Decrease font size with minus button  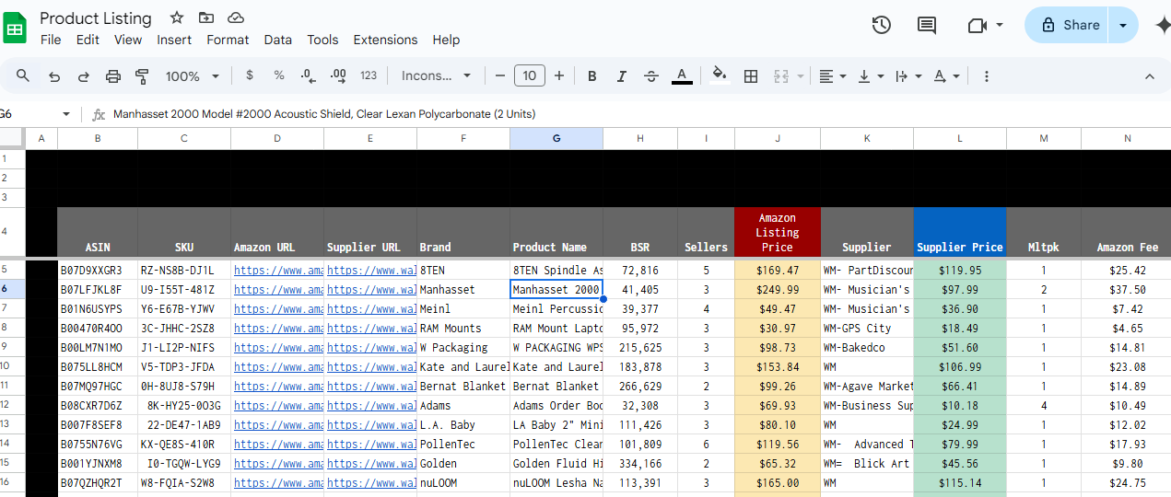[x=499, y=75]
